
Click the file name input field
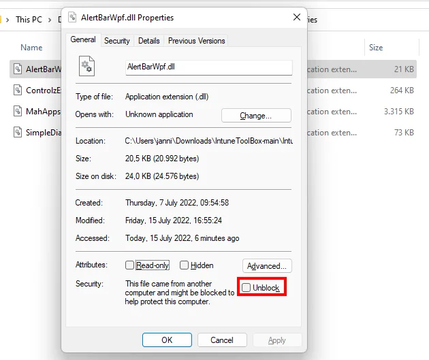tap(209, 67)
